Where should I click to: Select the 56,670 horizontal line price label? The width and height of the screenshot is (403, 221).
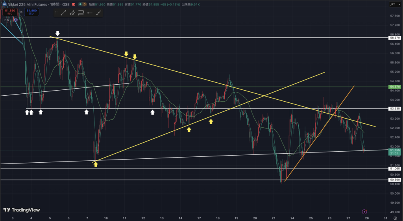point(394,38)
